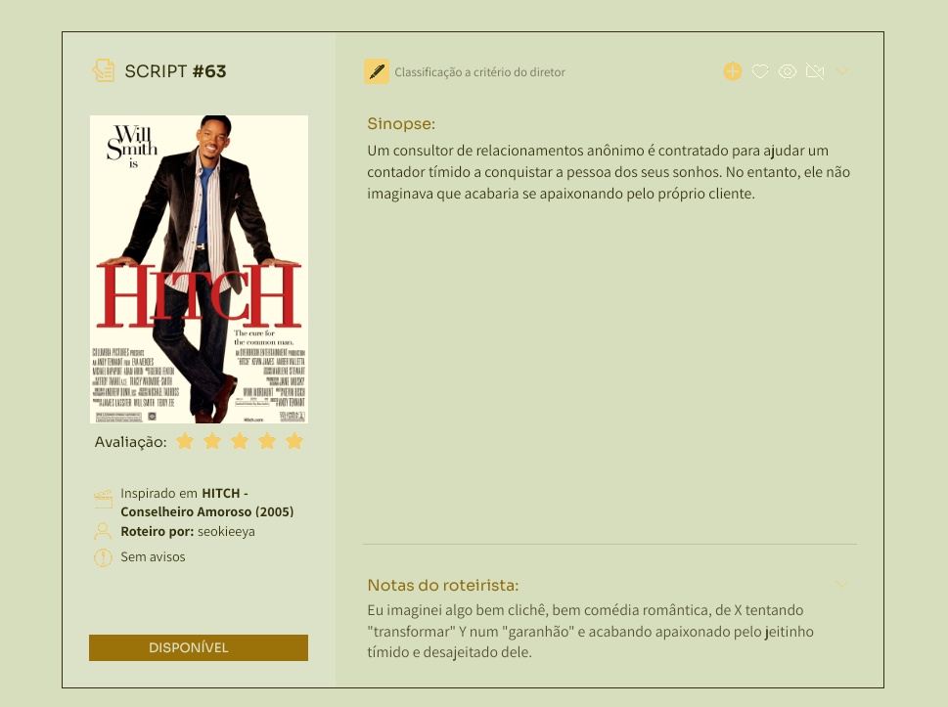The height and width of the screenshot is (707, 948).
Task: Select the fourth rating star
Action: [267, 441]
